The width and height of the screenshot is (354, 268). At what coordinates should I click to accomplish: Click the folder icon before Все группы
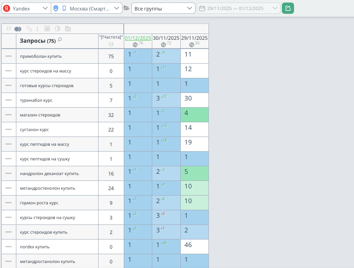pos(126,8)
